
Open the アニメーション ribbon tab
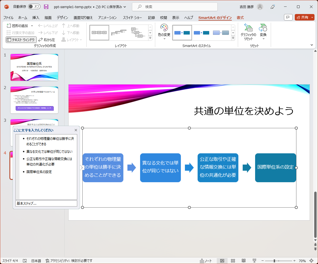coord(107,18)
